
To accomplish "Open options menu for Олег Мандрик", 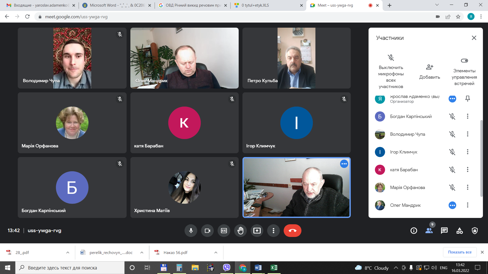I will pyautogui.click(x=467, y=205).
